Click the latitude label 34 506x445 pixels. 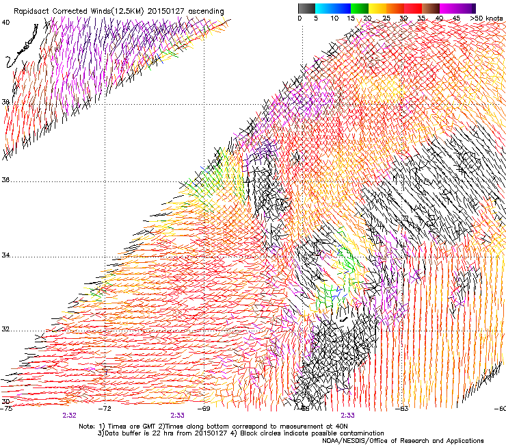5,255
